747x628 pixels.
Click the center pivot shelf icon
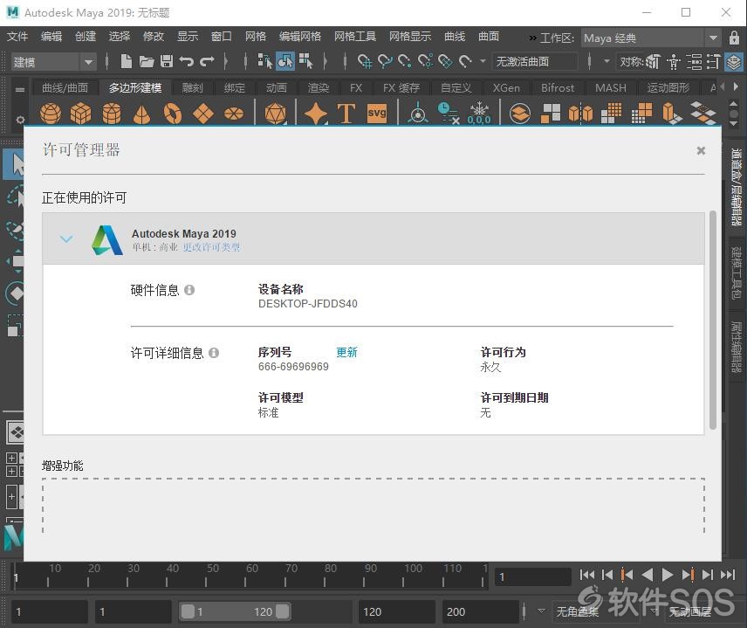pyautogui.click(x=418, y=114)
